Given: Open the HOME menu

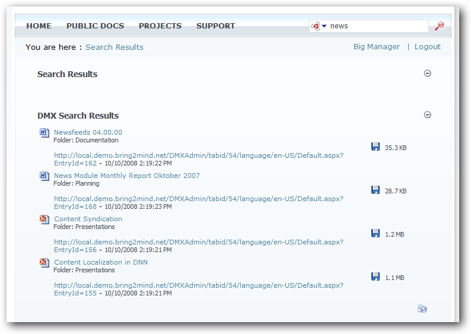Looking at the screenshot, I should (39, 26).
